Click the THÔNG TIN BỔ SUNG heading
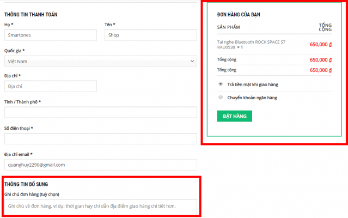The height and width of the screenshot is (218, 348). (26, 184)
